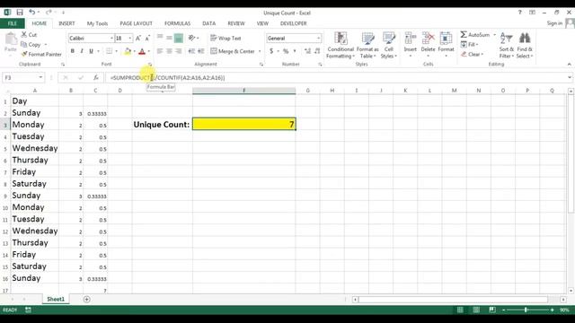
Task: Add a new sheet with plus icon
Action: pyautogui.click(x=86, y=299)
